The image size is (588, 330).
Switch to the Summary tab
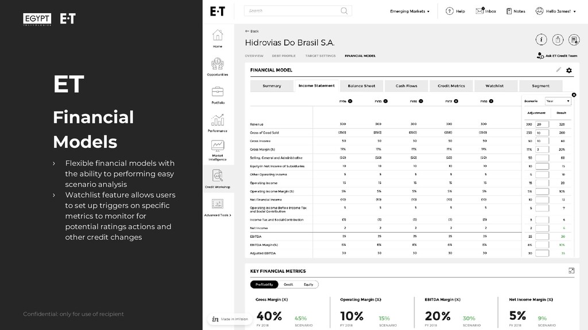click(x=272, y=86)
